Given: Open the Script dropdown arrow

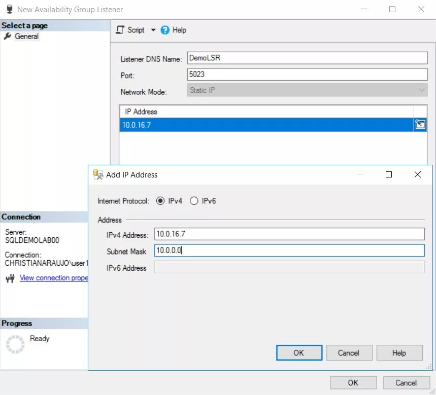Looking at the screenshot, I should click(153, 30).
